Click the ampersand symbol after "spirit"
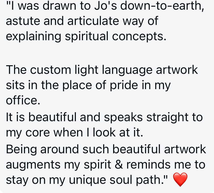This screenshot has height=193, width=214. pyautogui.click(x=119, y=164)
